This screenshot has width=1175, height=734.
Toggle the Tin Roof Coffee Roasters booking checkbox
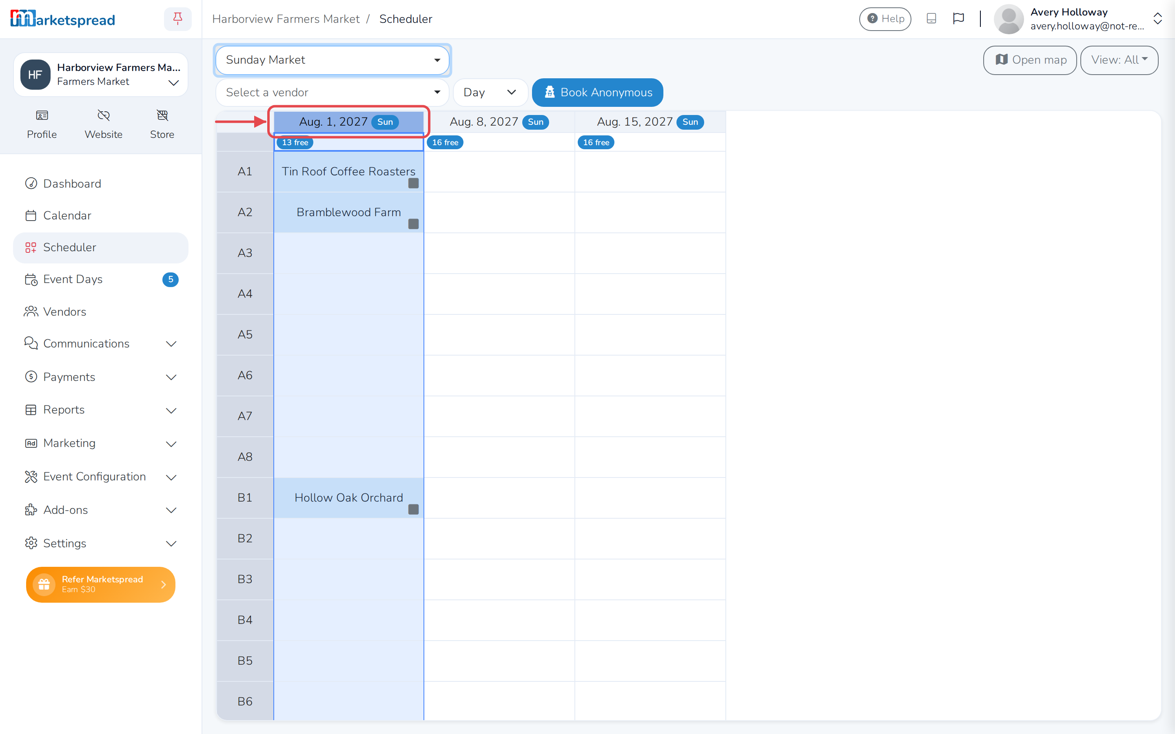pos(413,183)
